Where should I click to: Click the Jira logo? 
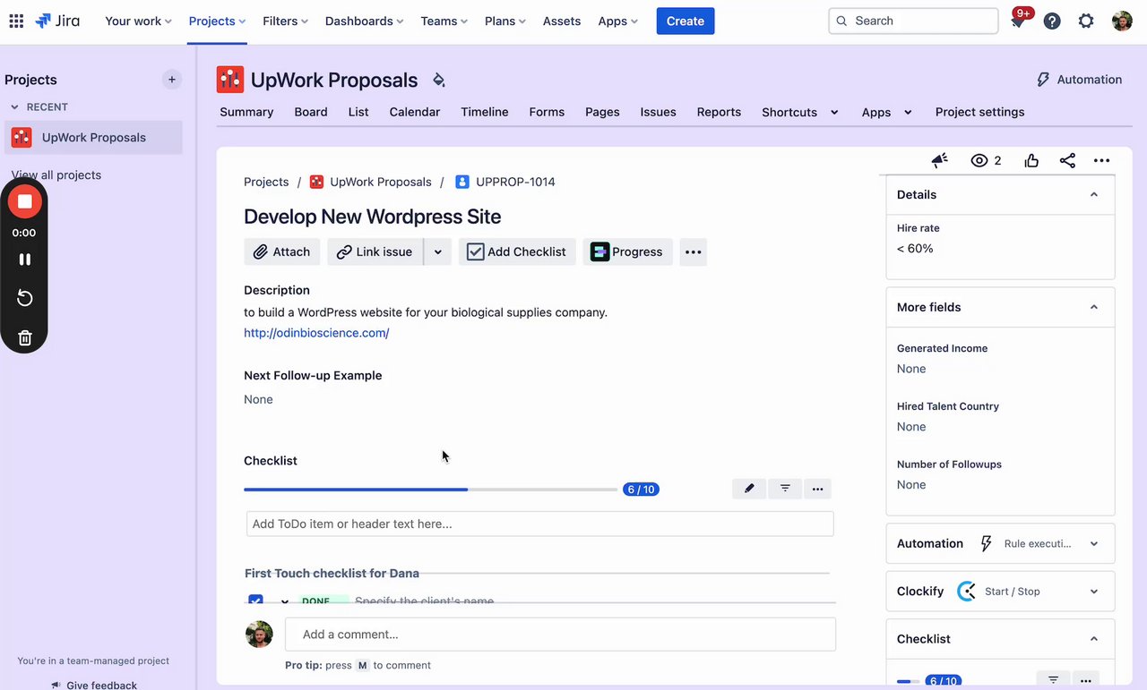[57, 21]
